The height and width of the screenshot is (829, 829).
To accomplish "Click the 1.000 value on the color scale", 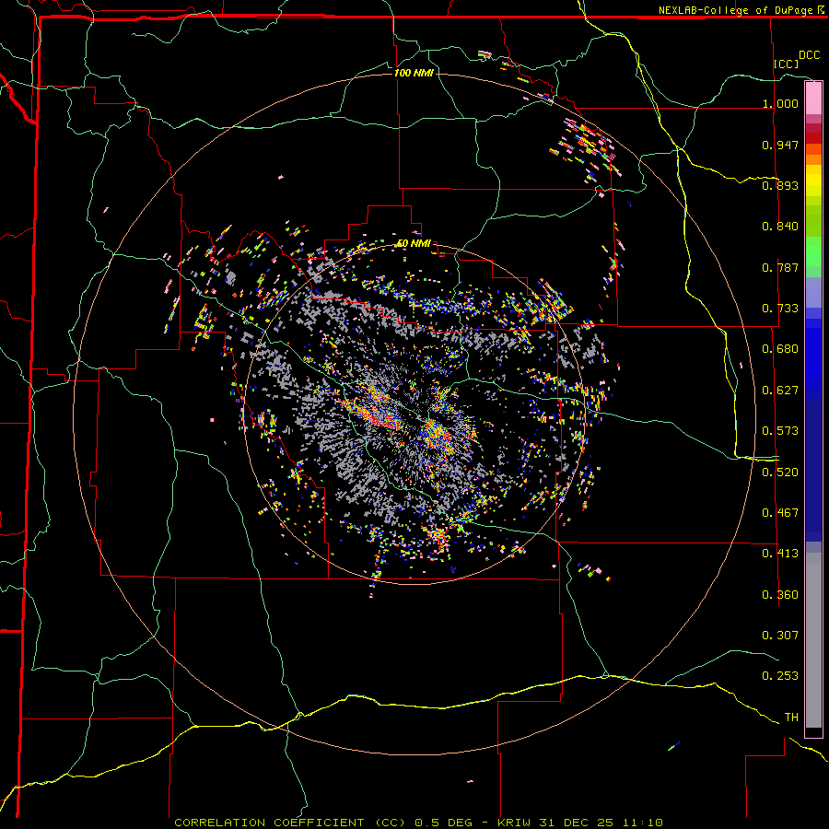I will click(780, 103).
